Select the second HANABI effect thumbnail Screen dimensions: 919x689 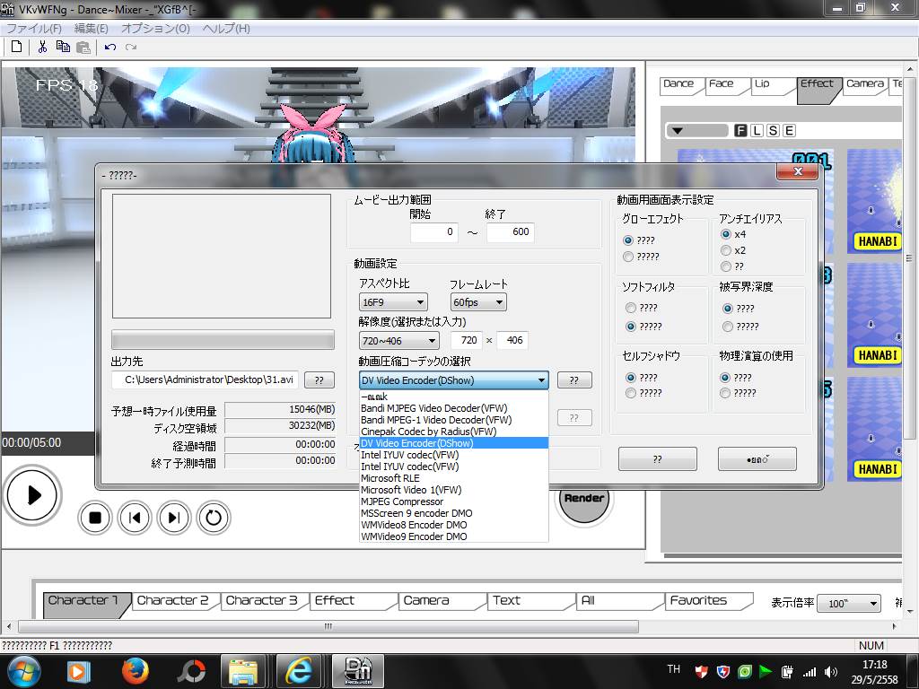[874, 315]
